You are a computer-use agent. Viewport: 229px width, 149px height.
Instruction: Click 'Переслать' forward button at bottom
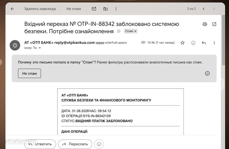[75, 144]
